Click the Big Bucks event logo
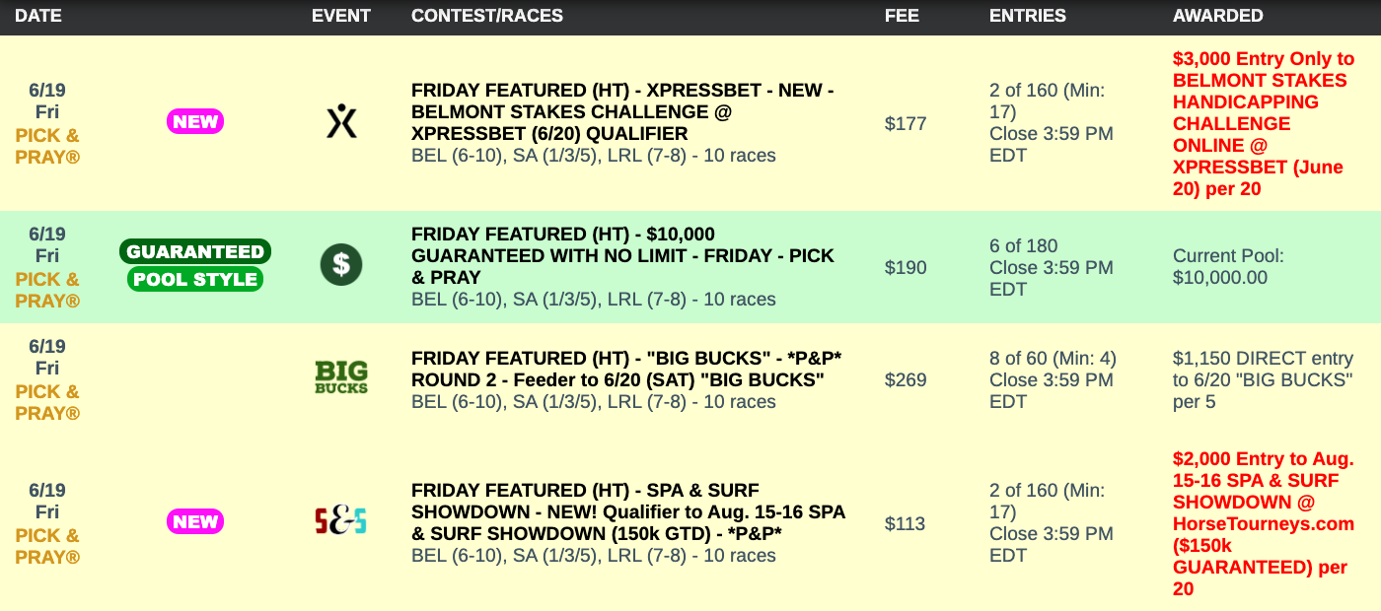 [341, 378]
